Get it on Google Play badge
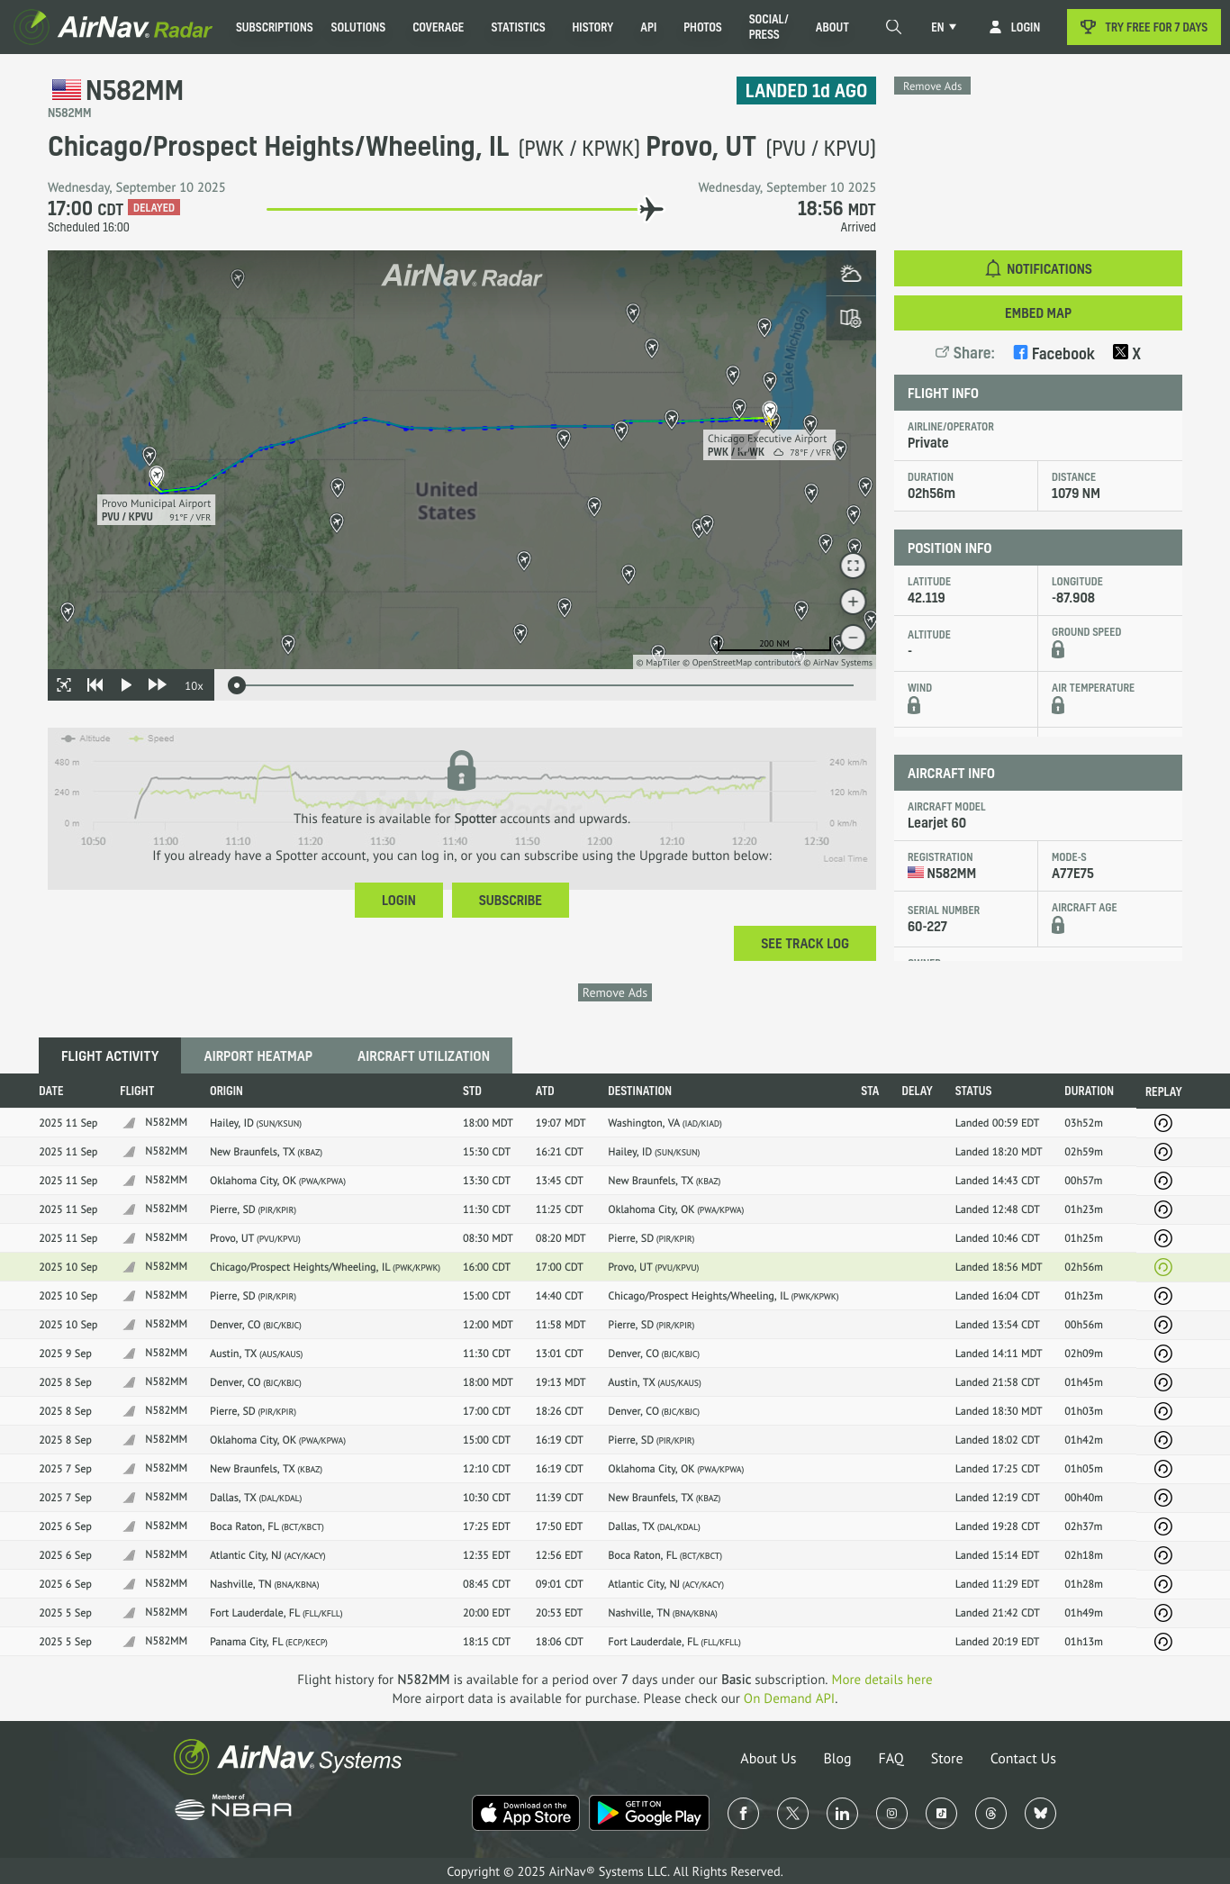1230x1884 pixels. point(649,1813)
